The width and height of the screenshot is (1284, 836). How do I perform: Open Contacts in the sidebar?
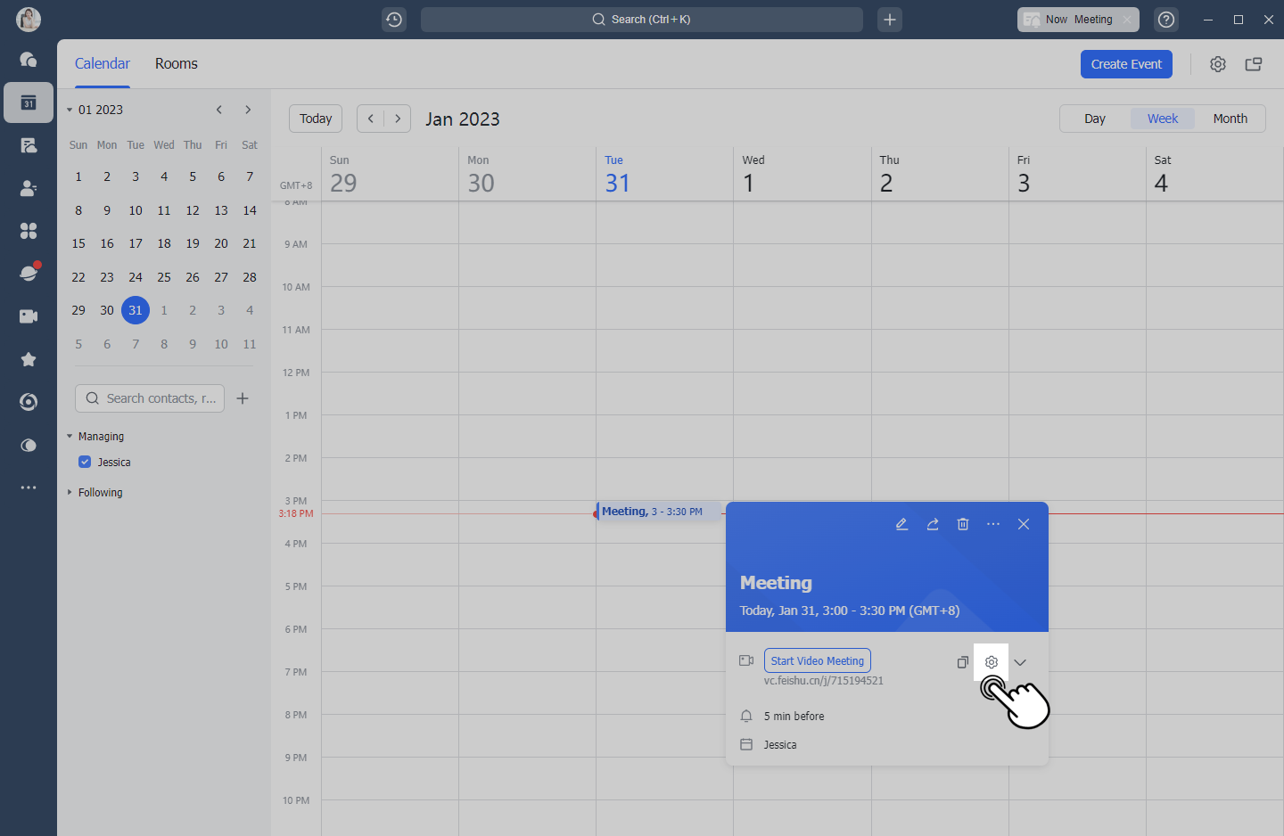(28, 188)
